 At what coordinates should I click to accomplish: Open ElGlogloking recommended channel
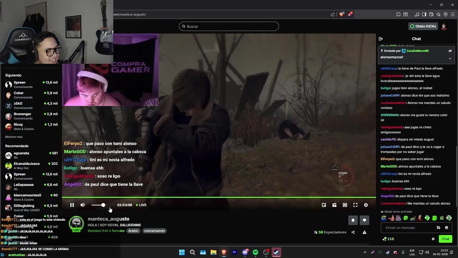(x=31, y=208)
